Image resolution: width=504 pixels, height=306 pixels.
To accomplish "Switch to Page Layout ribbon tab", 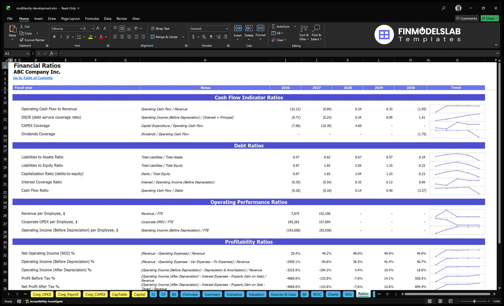I will [70, 18].
